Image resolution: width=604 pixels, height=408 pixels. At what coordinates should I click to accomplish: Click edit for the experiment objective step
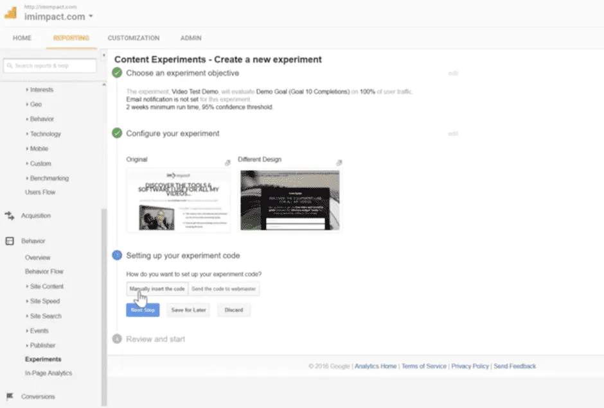coord(453,73)
